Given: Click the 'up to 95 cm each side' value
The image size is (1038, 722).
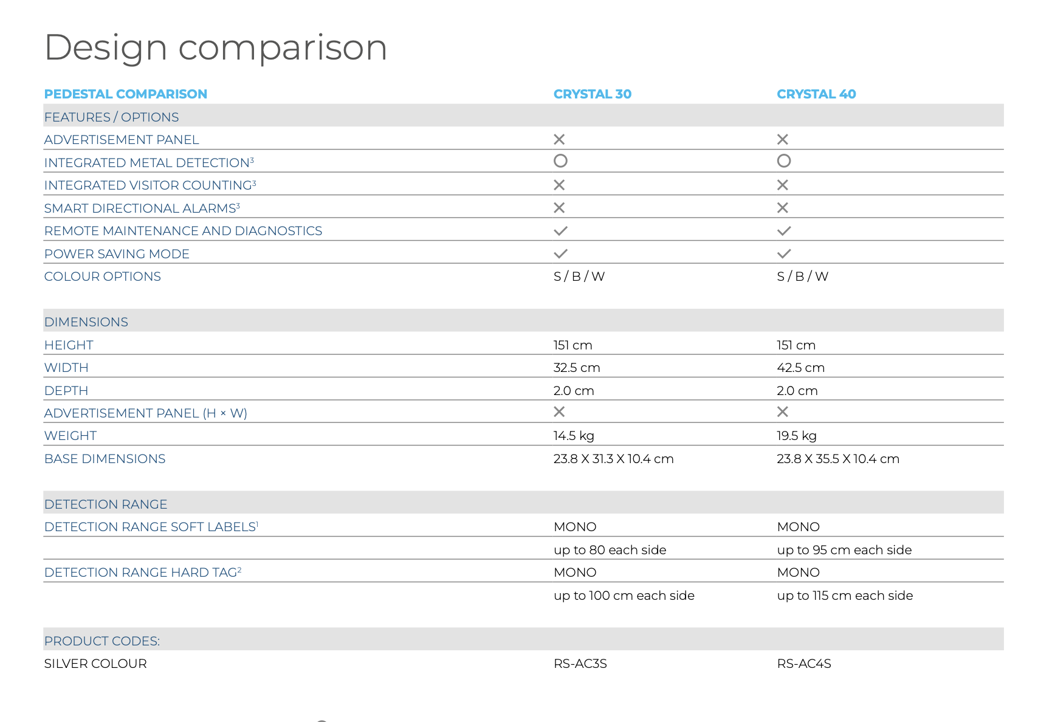Looking at the screenshot, I should coord(845,550).
